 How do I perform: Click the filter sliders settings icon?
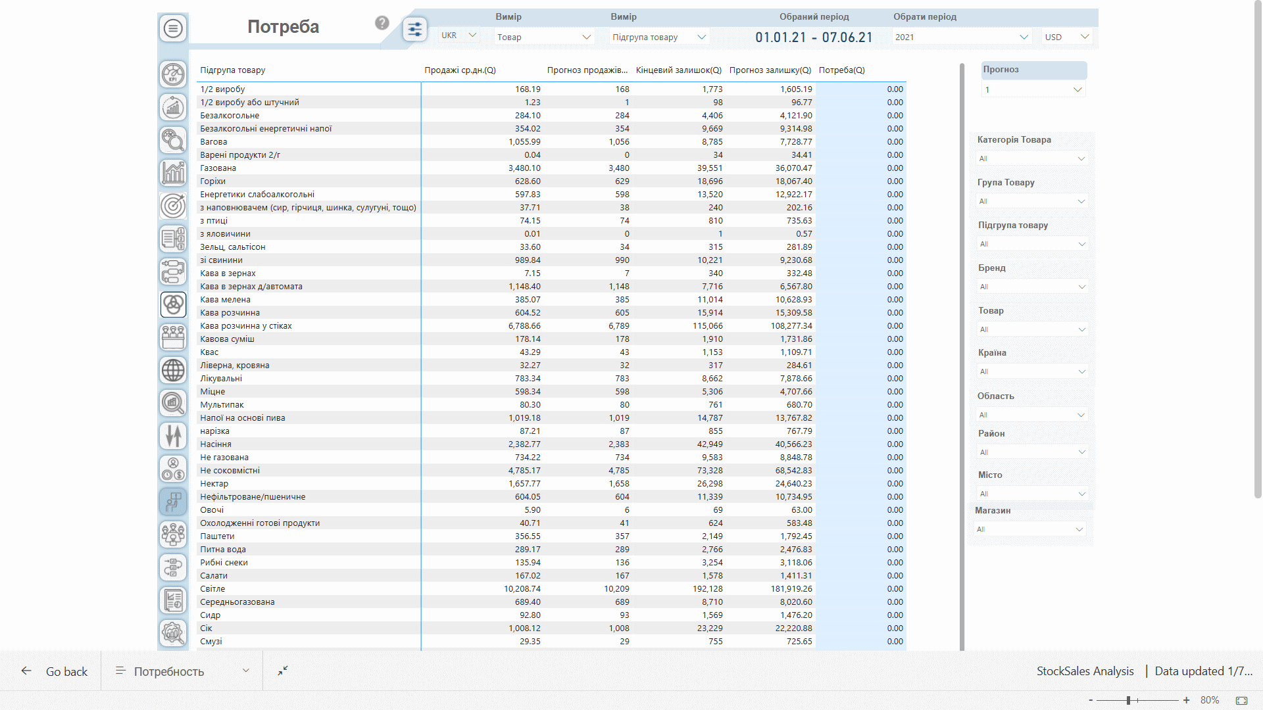click(x=414, y=30)
